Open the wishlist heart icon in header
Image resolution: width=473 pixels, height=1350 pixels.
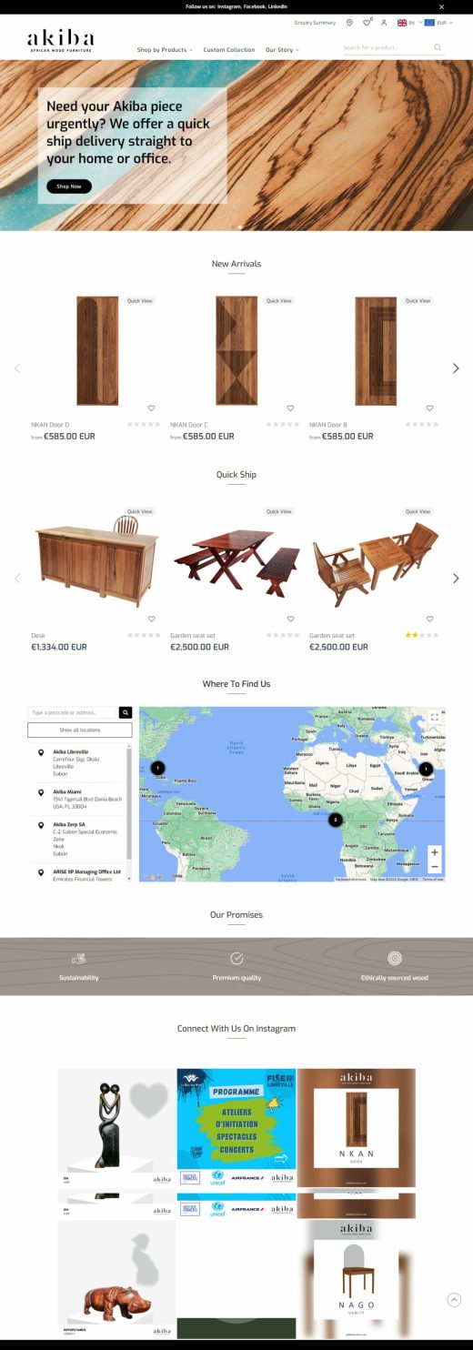[367, 23]
